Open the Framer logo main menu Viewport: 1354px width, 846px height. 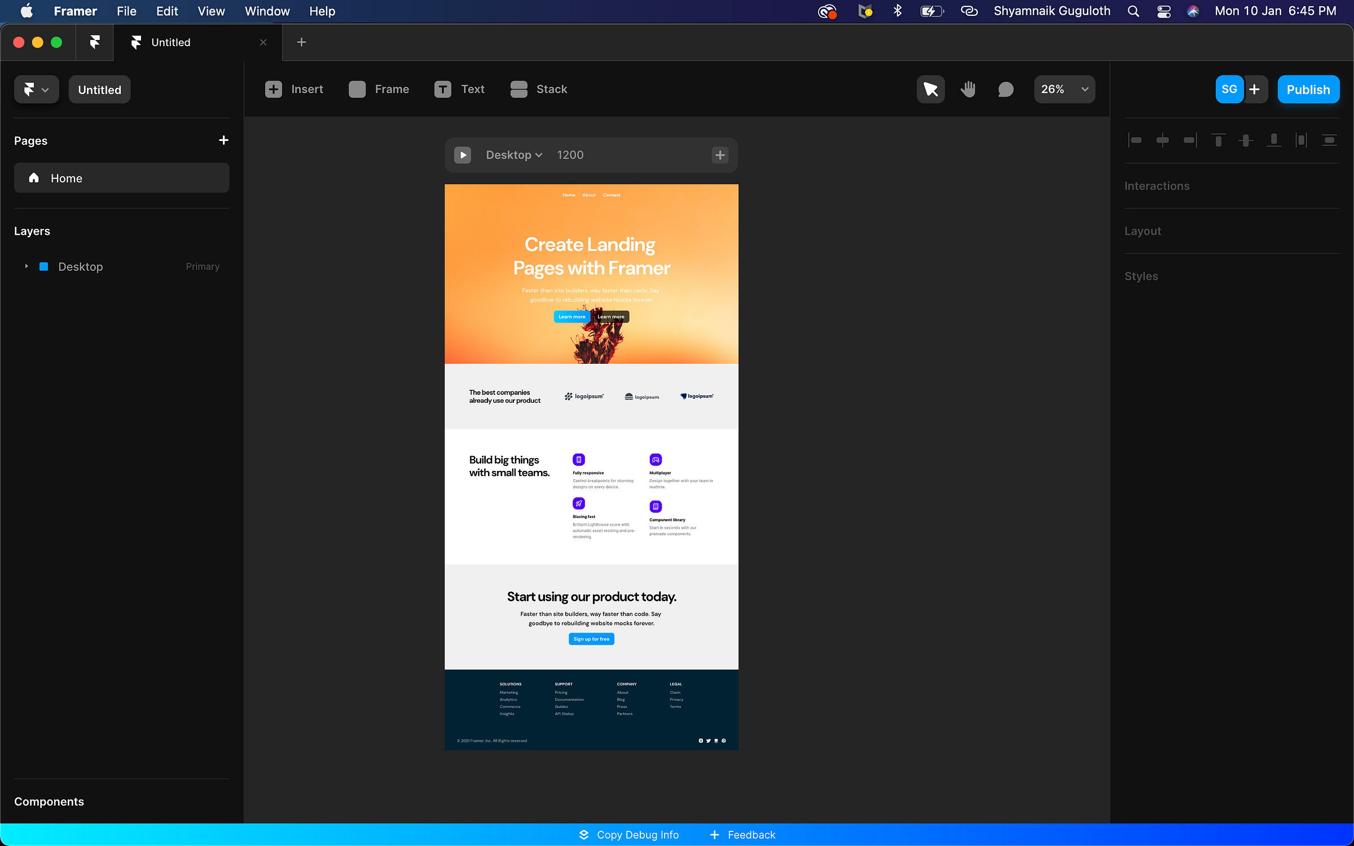coord(36,89)
